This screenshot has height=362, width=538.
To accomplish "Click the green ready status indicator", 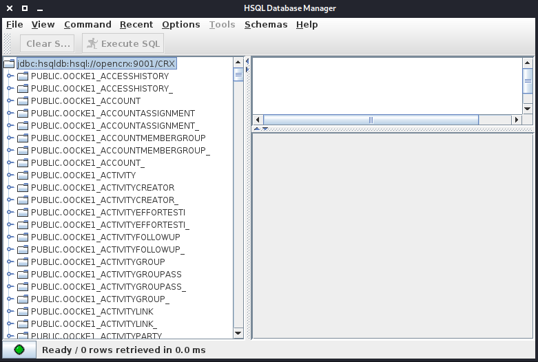I will pos(19,350).
